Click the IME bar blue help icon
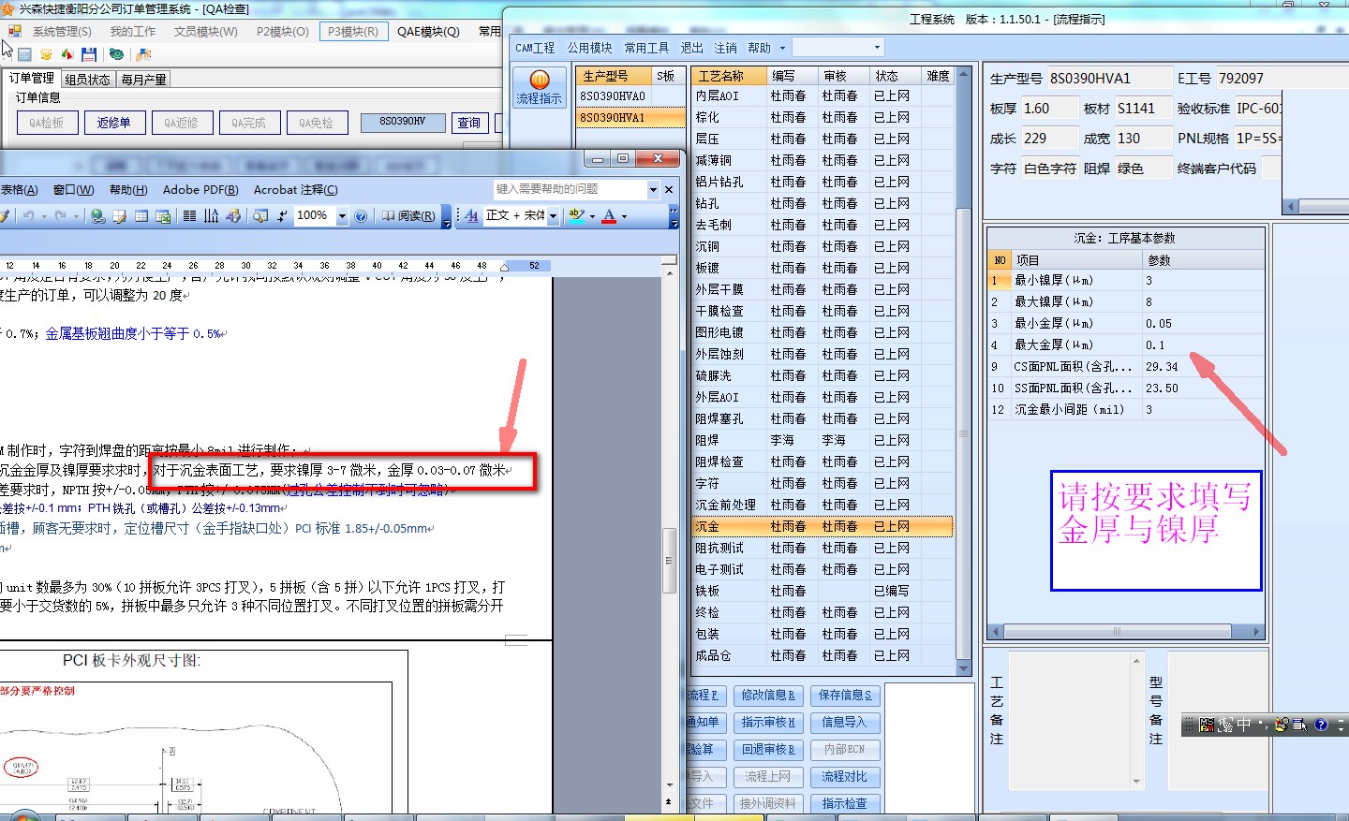This screenshot has width=1349, height=821. pos(1321,725)
